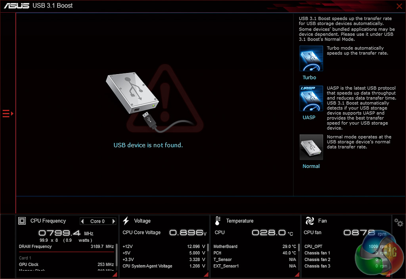Image resolution: width=406 pixels, height=279 pixels.
Task: Expand the CPU Frequency panel corner arrow
Action: click(x=115, y=274)
